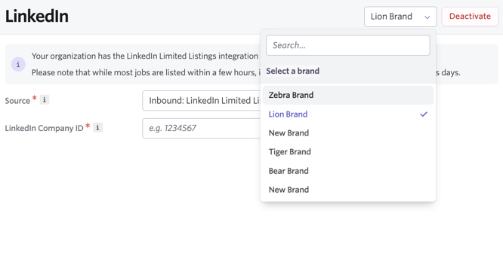Screen dimensions: 503x280
Task: Open the Lion Brand brand selector dropdown
Action: click(x=400, y=17)
